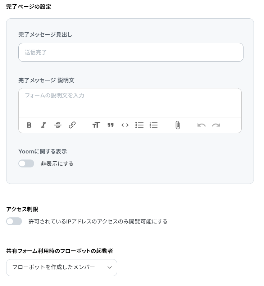The width and height of the screenshot is (264, 286).
Task: Insert a block quote
Action: point(110,125)
